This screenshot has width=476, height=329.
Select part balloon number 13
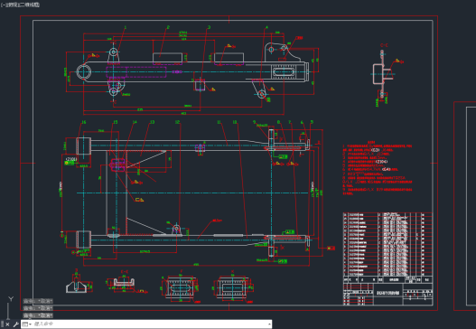point(152,122)
